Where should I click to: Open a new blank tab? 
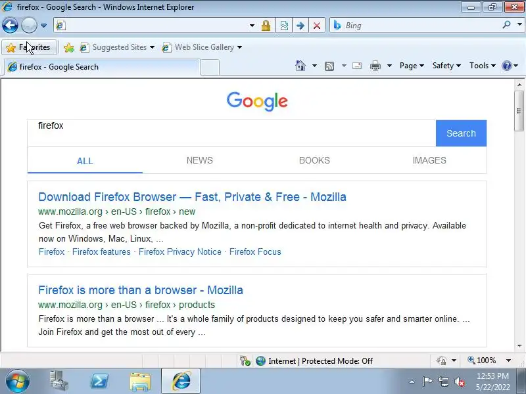pyautogui.click(x=210, y=68)
